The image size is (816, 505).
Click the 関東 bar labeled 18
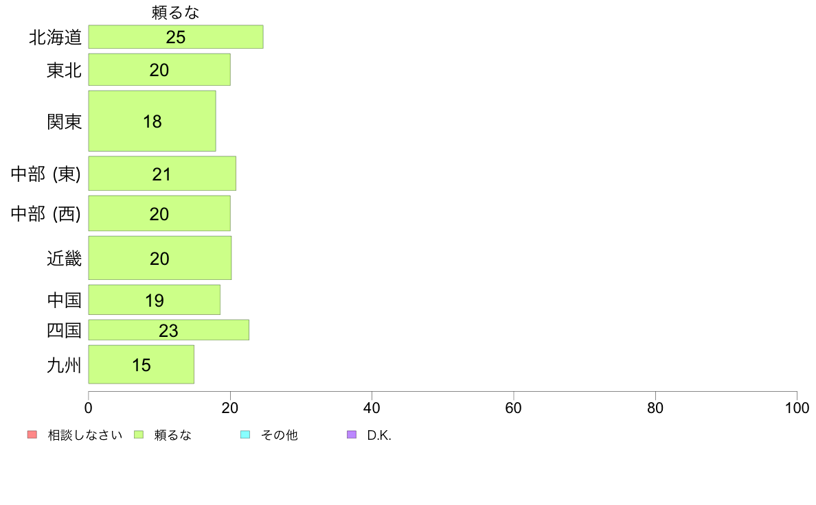click(152, 121)
